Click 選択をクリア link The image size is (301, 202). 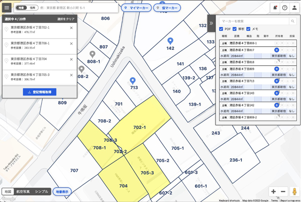tap(66, 19)
